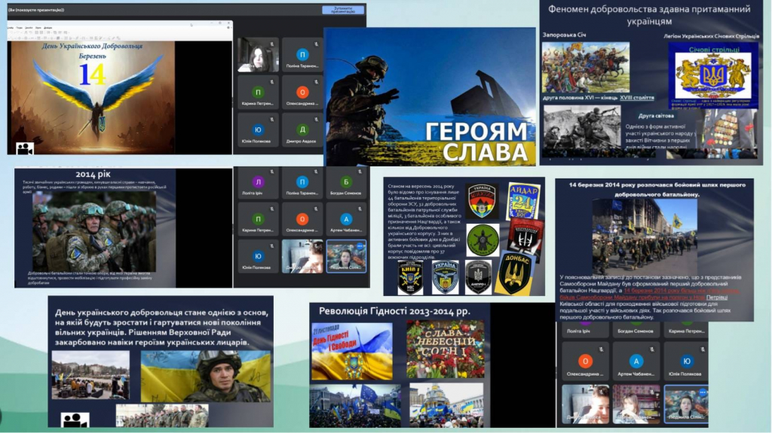Click the blue Ю avatar in the top grid
The image size is (772, 433).
[258, 130]
